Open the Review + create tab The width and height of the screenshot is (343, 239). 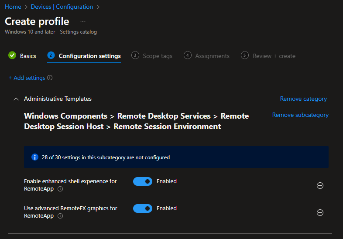tap(274, 56)
